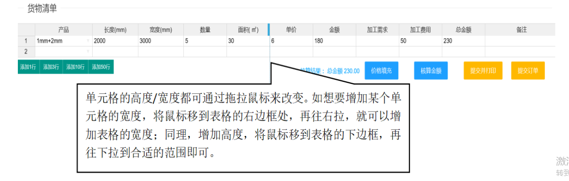Select the 数量 cell with value 5
The width and height of the screenshot is (569, 181).
(205, 41)
